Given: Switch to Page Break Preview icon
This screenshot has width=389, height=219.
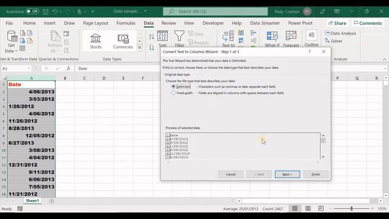Looking at the screenshot, I should (x=321, y=209).
